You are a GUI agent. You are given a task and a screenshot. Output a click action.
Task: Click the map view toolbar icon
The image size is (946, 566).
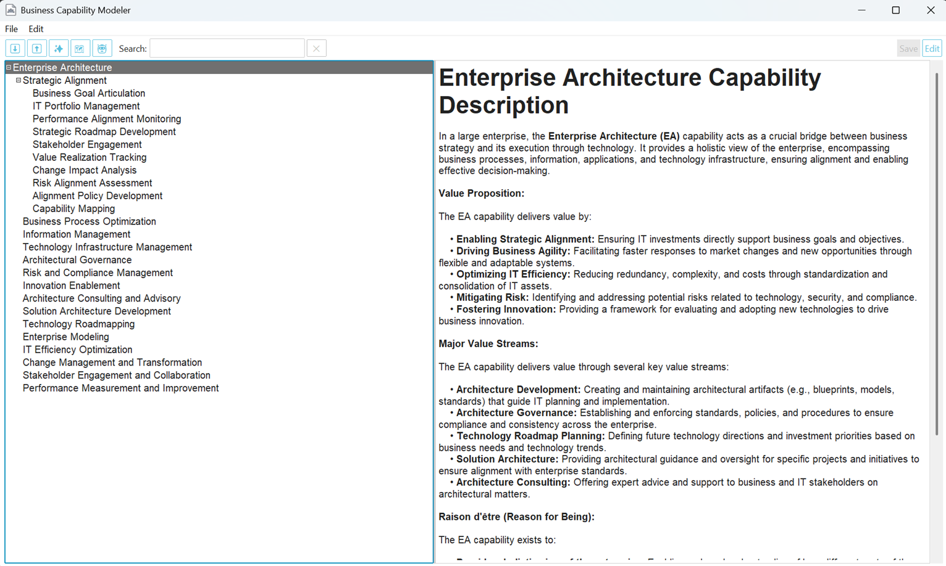coord(80,49)
